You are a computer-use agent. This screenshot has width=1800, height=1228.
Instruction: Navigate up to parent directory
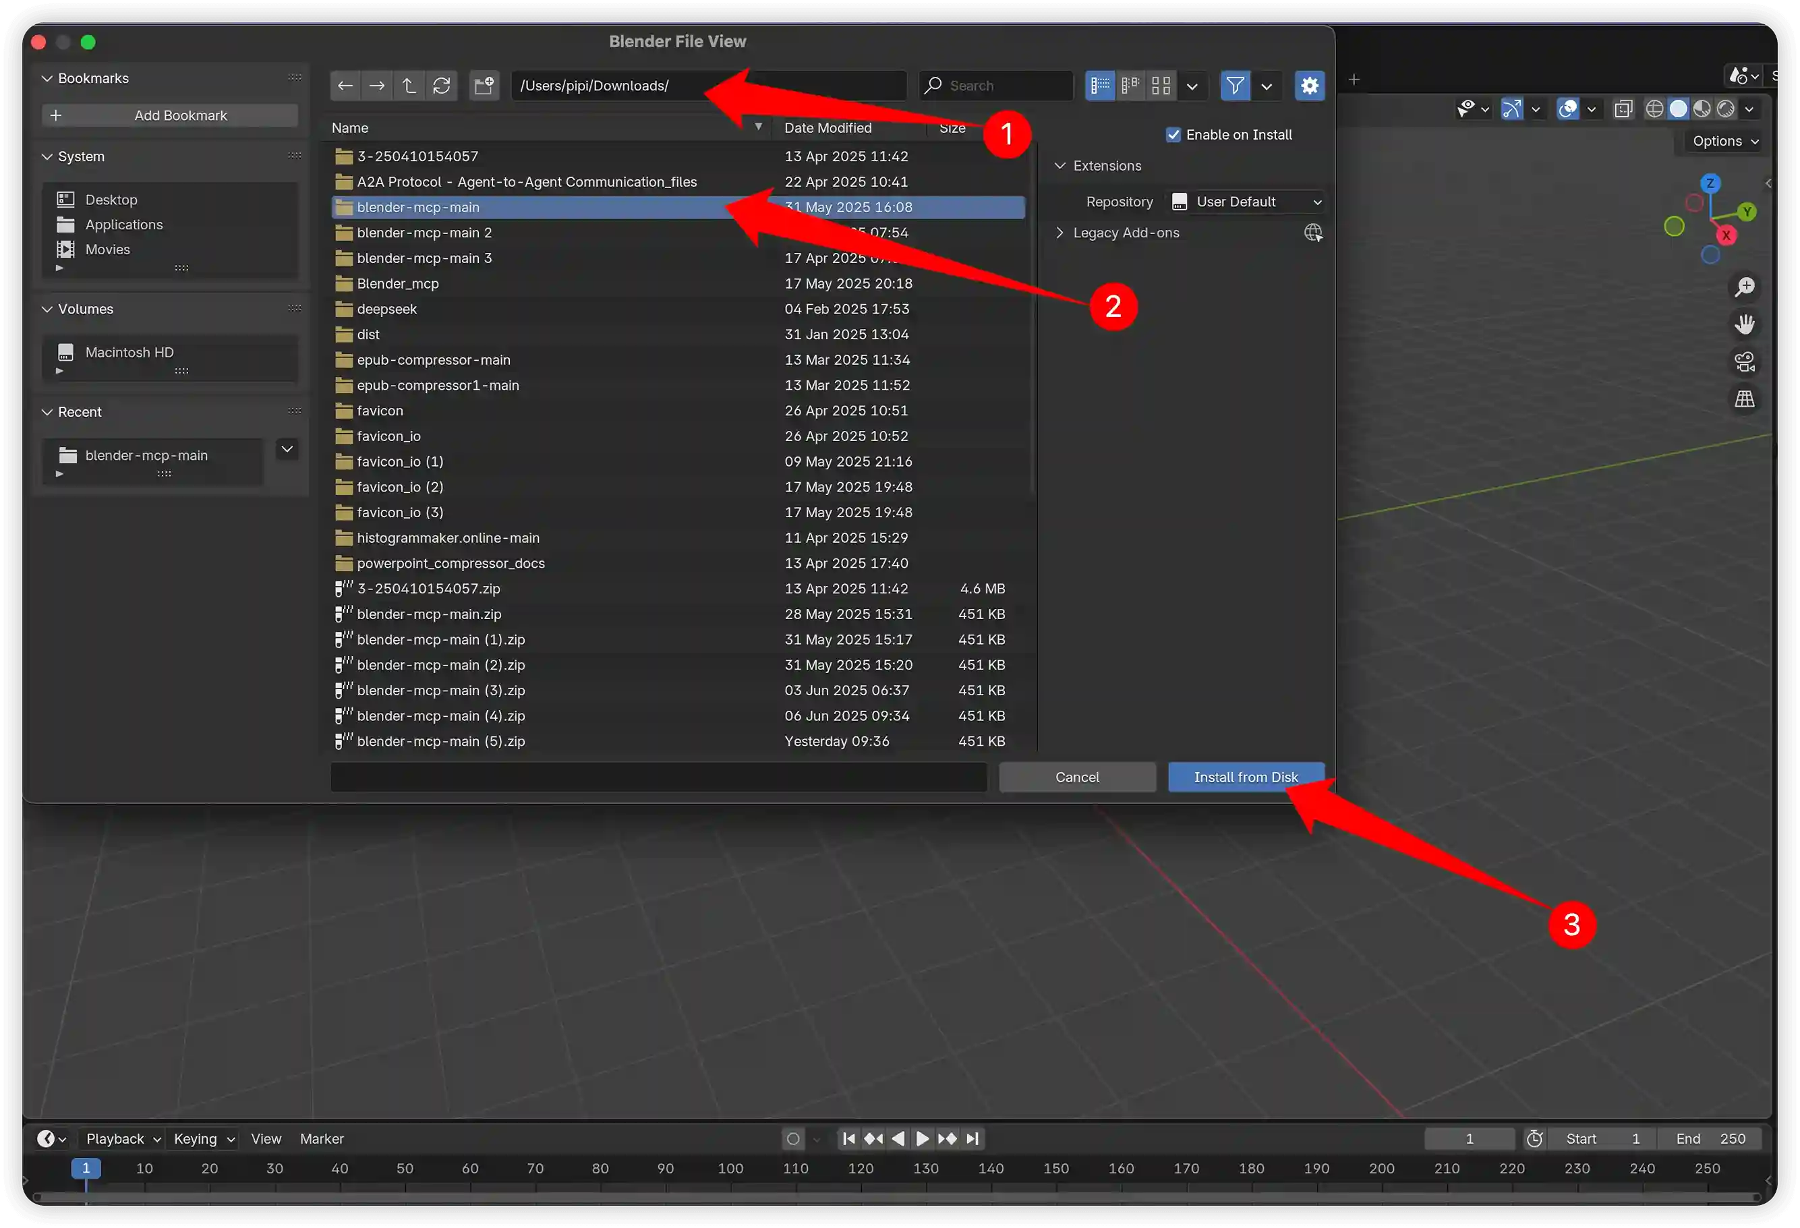tap(409, 86)
